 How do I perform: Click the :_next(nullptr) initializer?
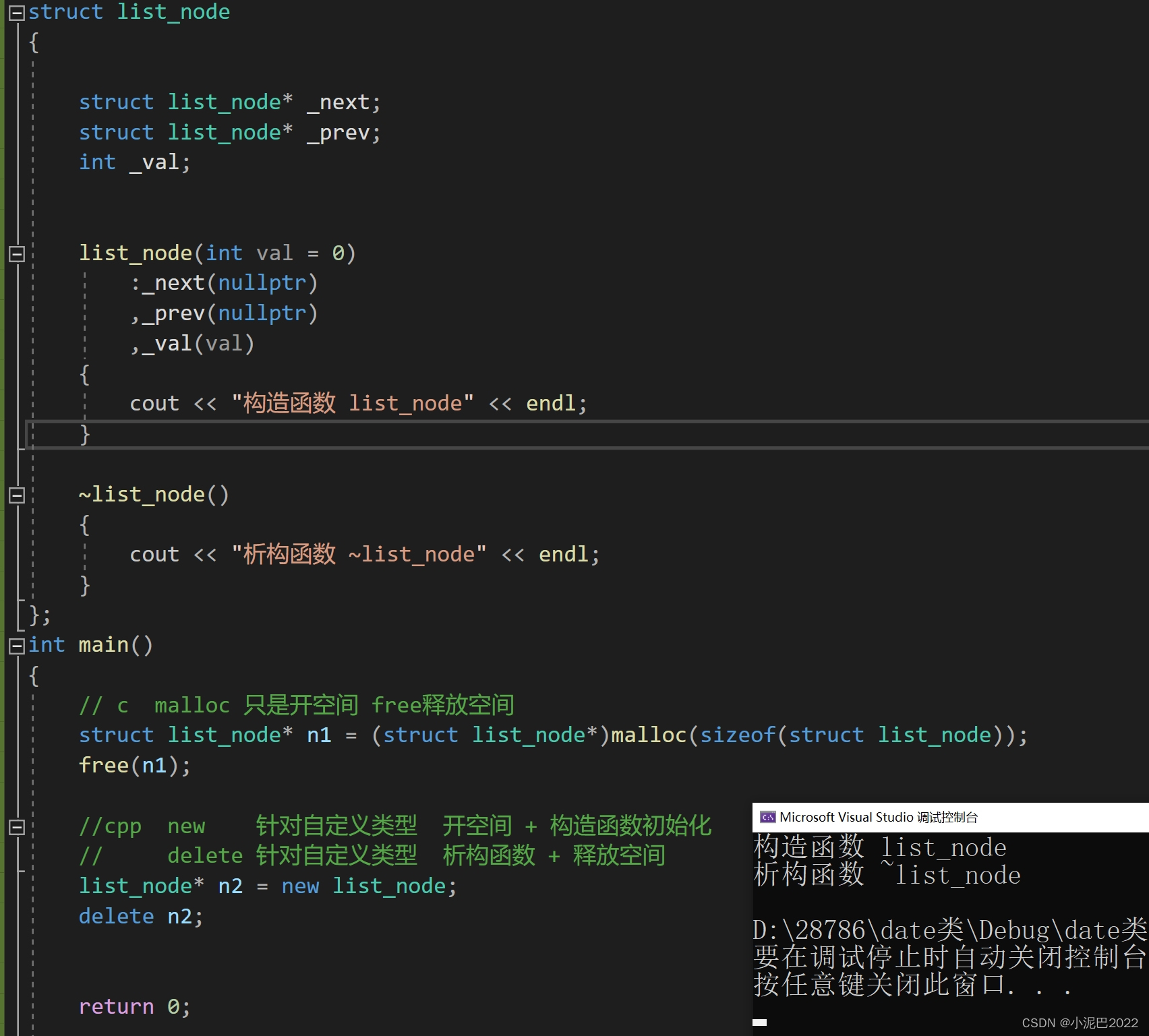click(x=224, y=283)
